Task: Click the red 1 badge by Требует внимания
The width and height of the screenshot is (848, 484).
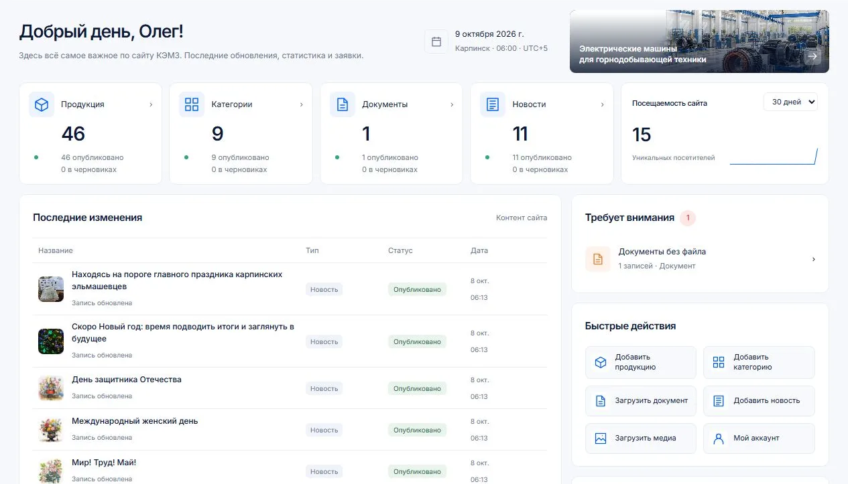Action: pyautogui.click(x=688, y=218)
